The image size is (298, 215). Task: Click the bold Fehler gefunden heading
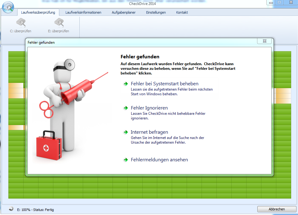coord(140,57)
